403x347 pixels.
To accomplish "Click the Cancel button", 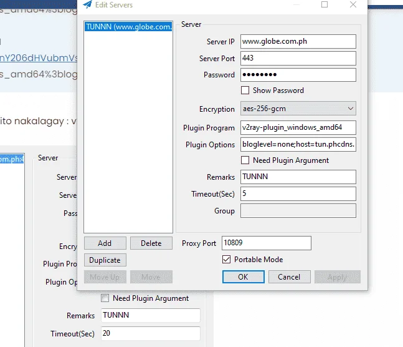I will (289, 277).
